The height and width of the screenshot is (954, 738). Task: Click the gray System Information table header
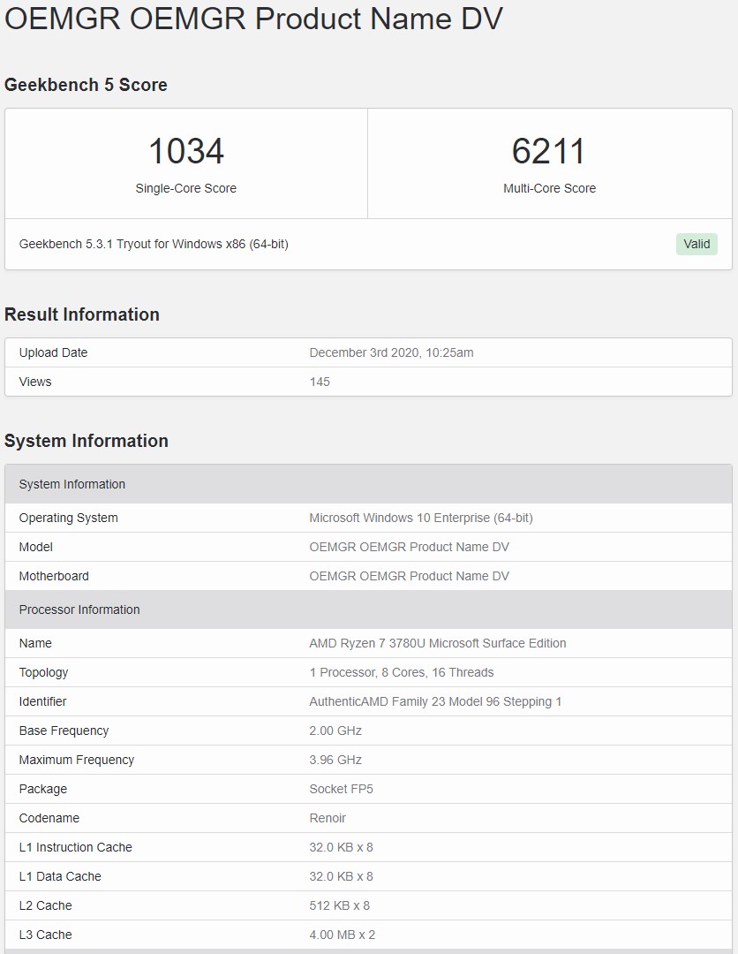[72, 484]
